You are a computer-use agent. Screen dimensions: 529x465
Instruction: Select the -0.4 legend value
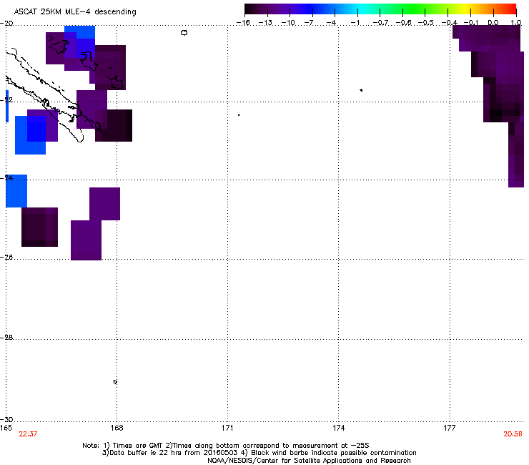450,23
